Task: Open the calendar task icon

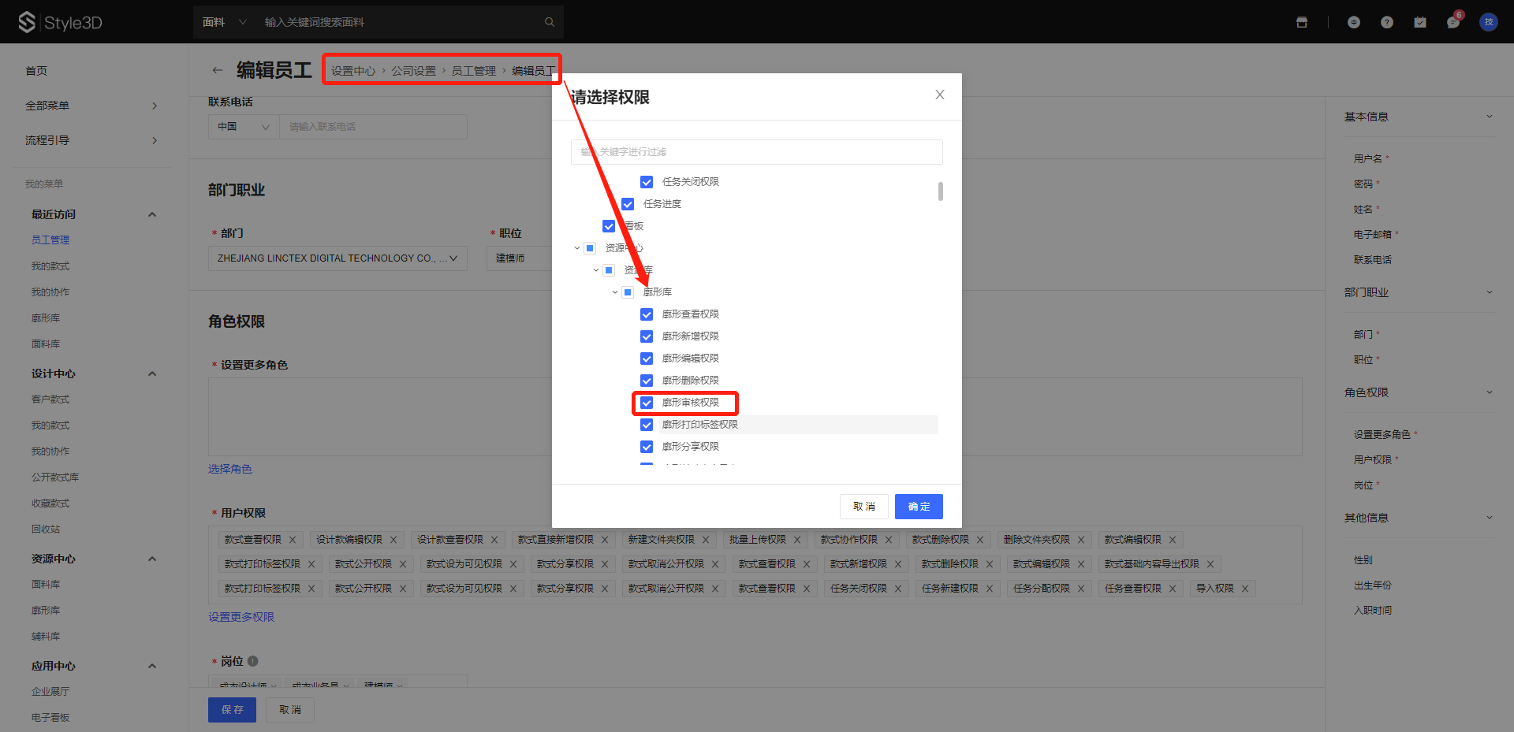Action: (x=1420, y=22)
